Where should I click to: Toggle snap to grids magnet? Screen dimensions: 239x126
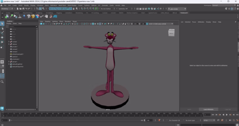coord(82,9)
